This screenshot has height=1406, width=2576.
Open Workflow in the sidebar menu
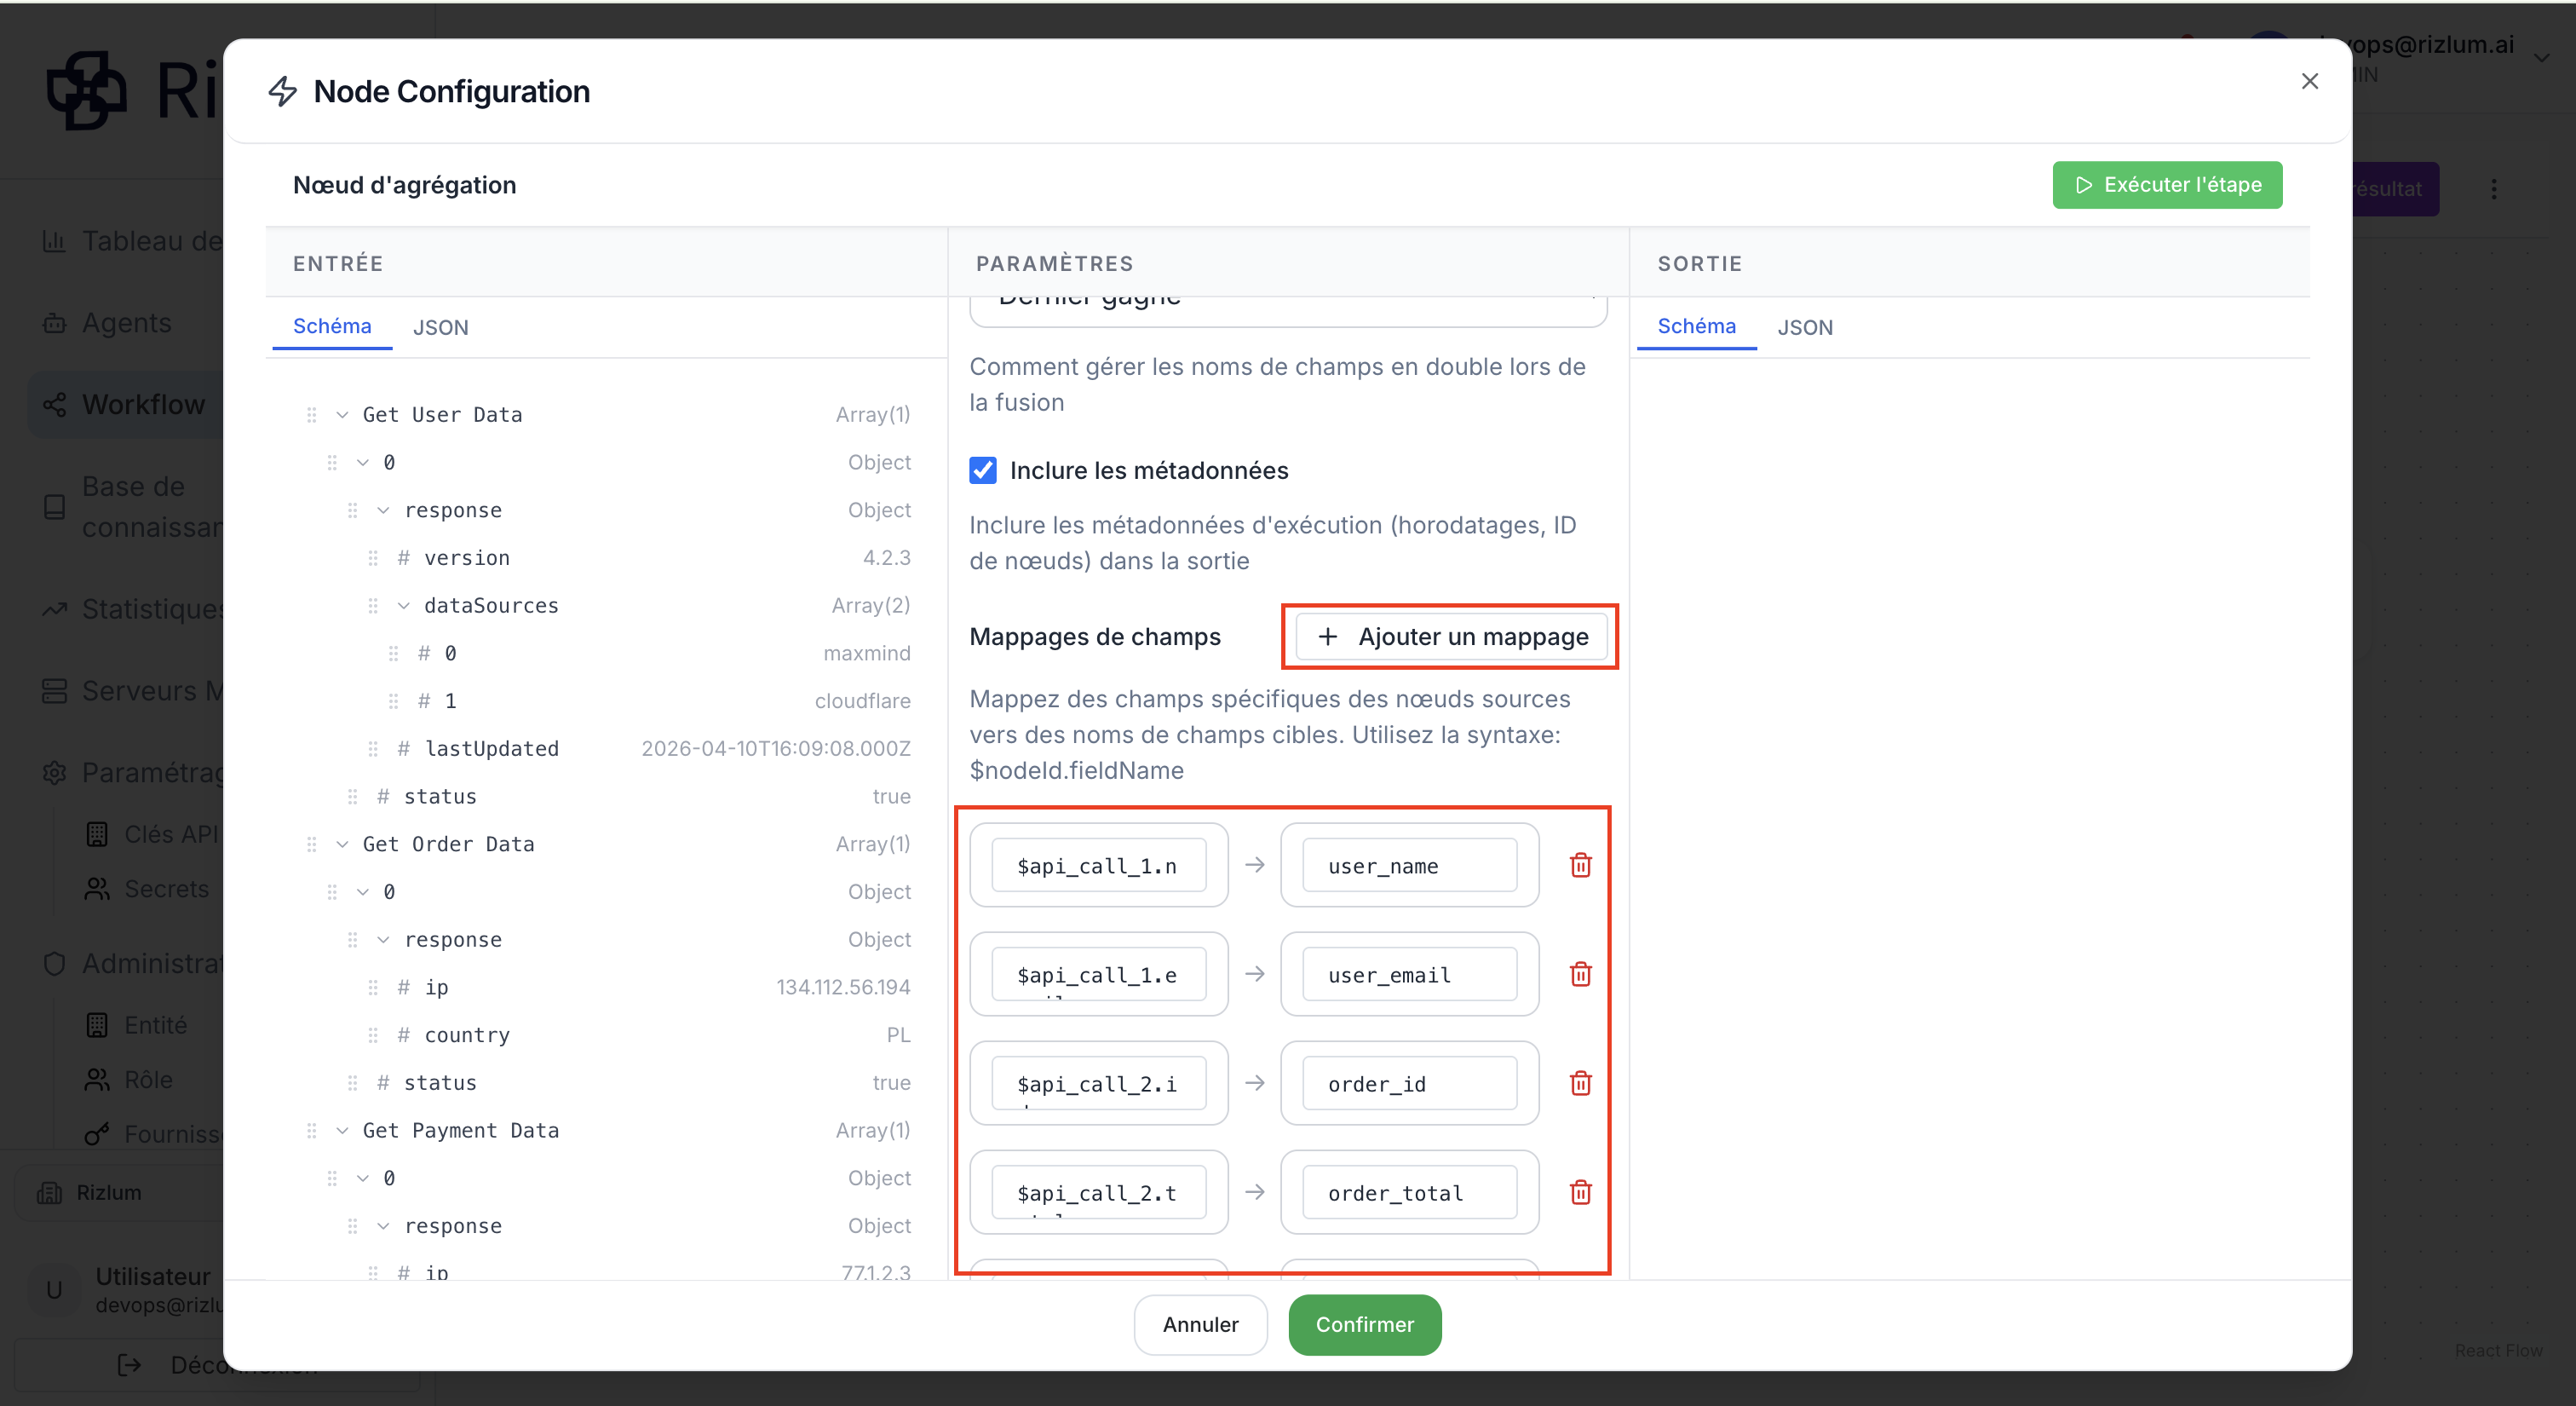click(143, 404)
